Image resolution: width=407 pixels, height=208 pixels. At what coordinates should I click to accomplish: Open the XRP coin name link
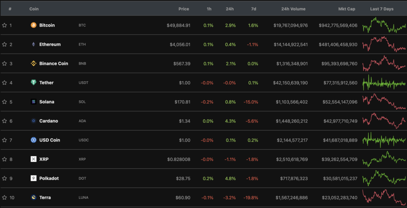[44, 159]
